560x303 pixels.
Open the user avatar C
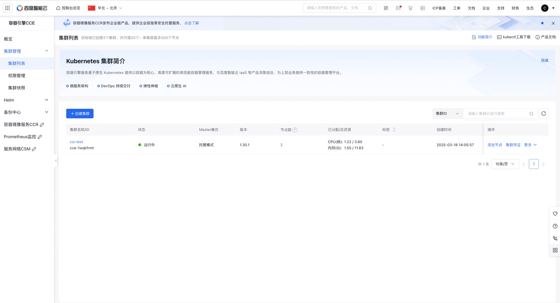545,8
